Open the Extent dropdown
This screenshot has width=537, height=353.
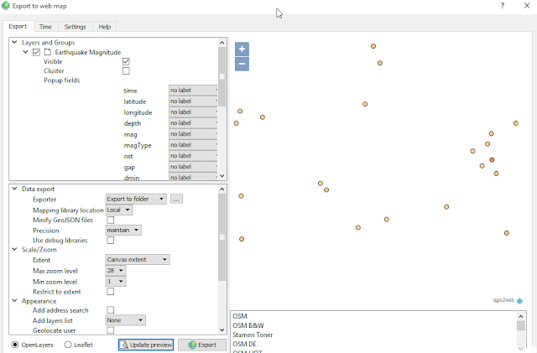138,260
